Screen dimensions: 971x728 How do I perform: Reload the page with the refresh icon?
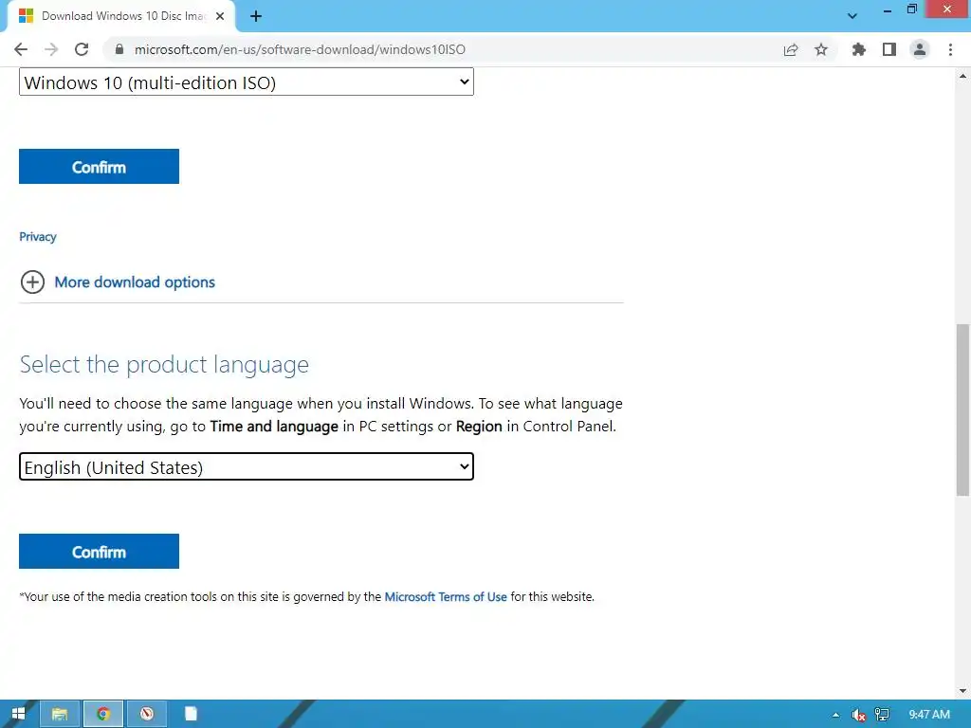click(x=82, y=49)
